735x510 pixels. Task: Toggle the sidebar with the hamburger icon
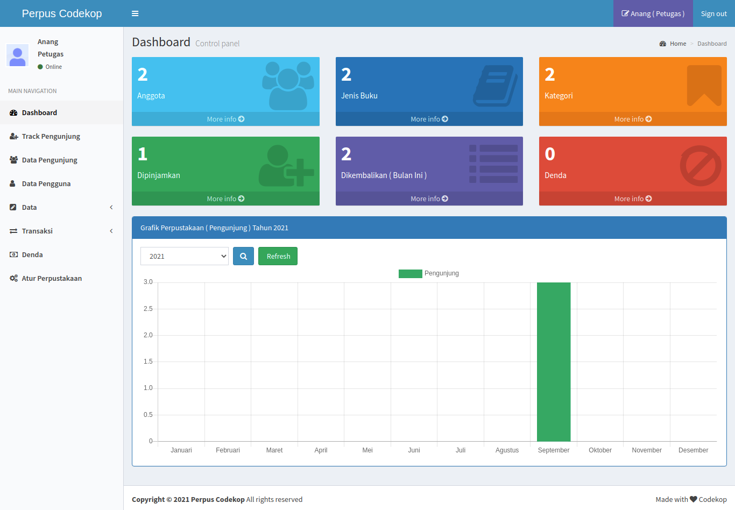(135, 13)
